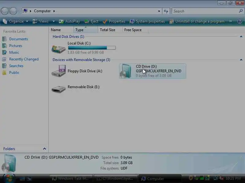Viewport: 245px width, 183px height.
Task: Click the Show Desktop quick launch icon
Action: tap(22, 179)
